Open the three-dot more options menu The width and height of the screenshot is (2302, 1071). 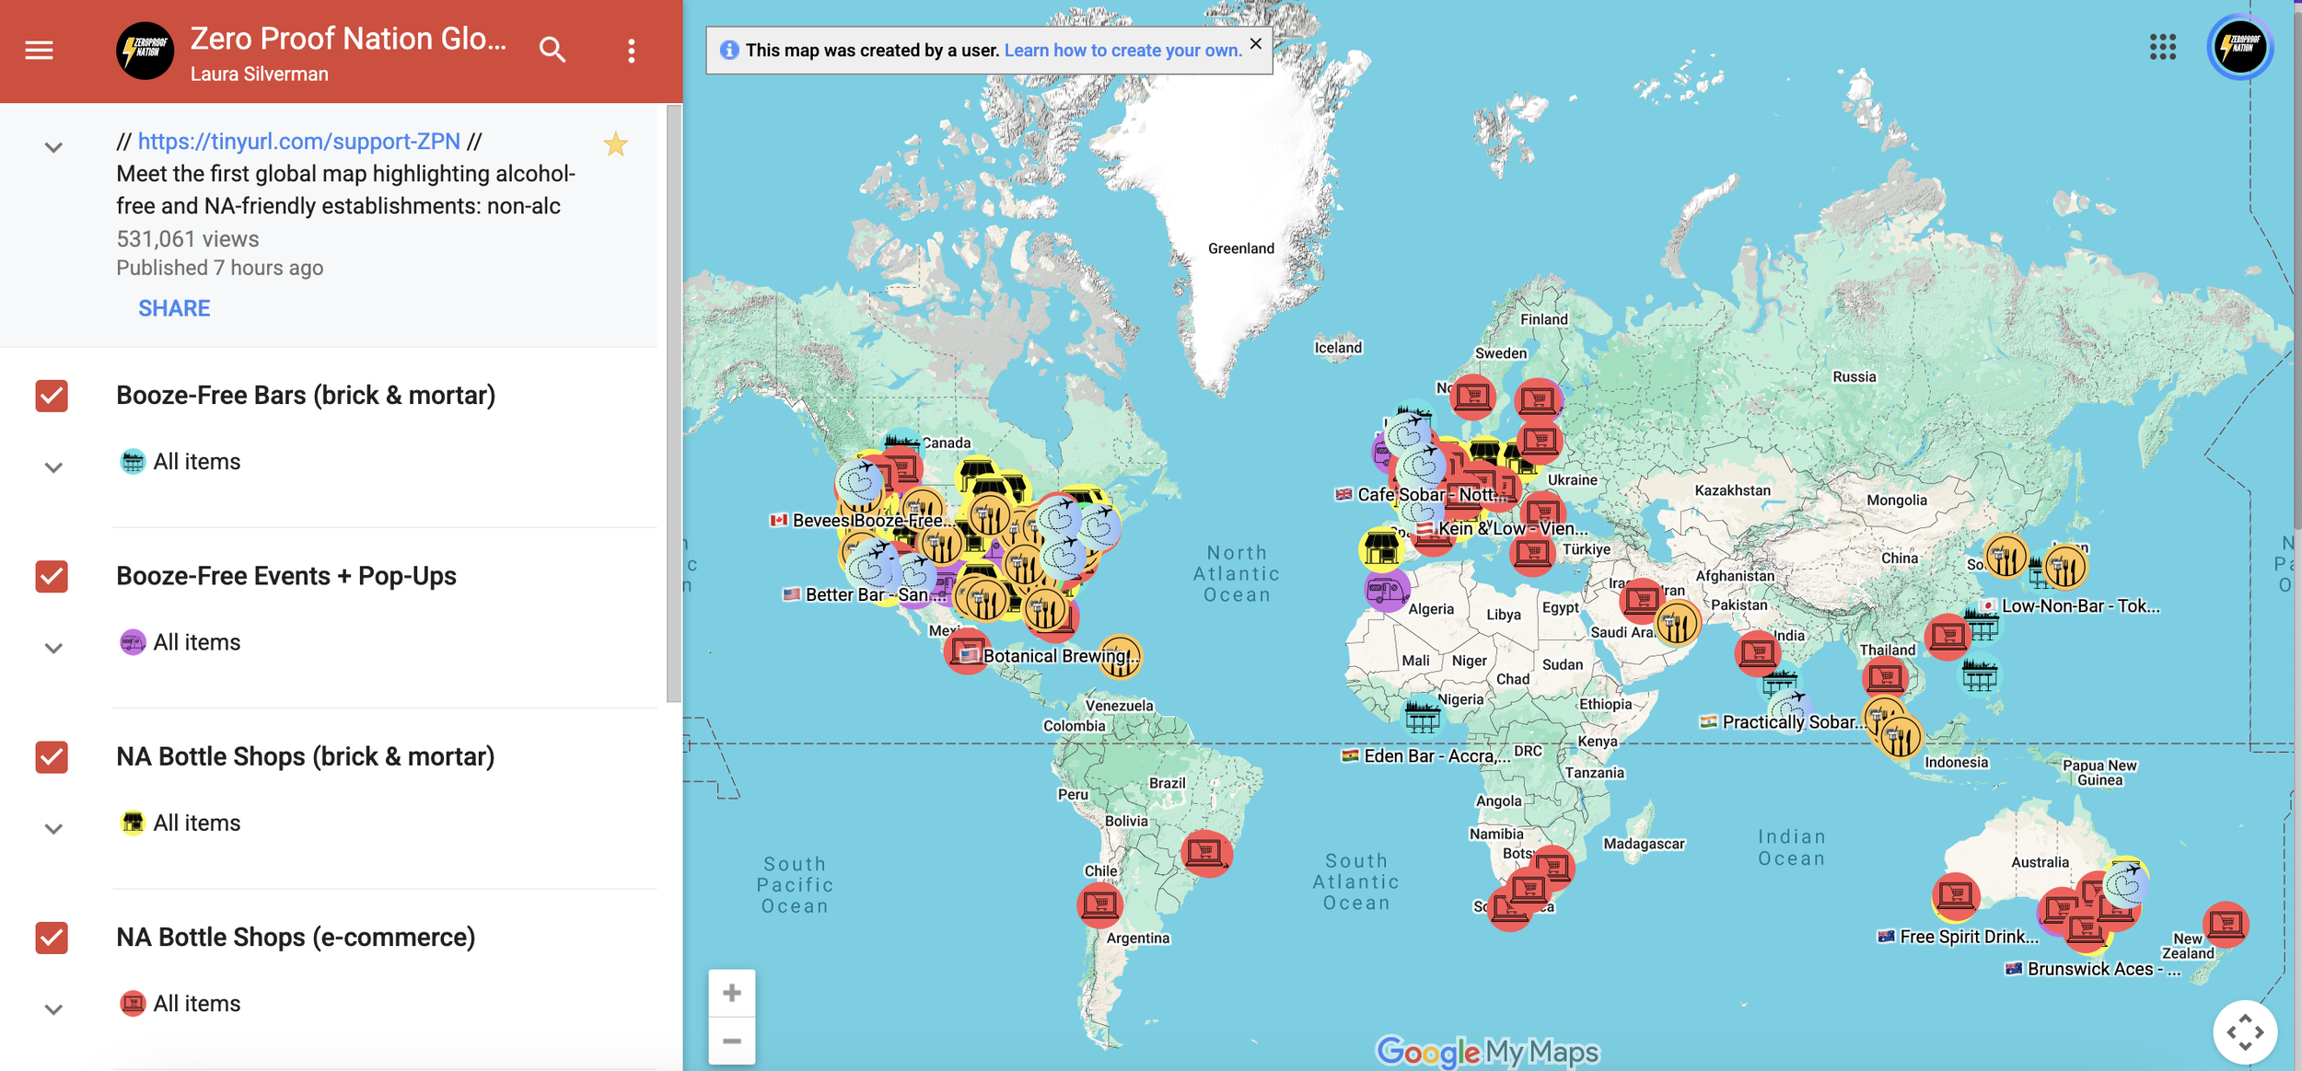(631, 51)
